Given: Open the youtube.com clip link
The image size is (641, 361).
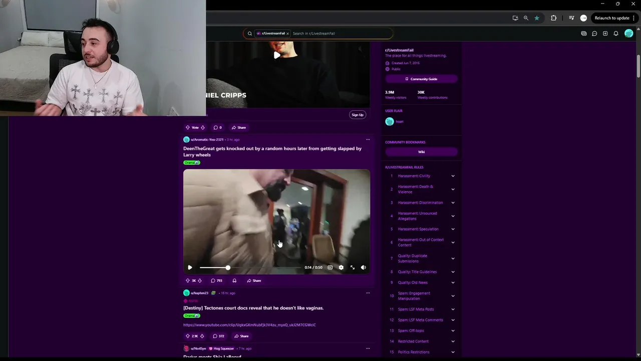Looking at the screenshot, I should pos(249,325).
